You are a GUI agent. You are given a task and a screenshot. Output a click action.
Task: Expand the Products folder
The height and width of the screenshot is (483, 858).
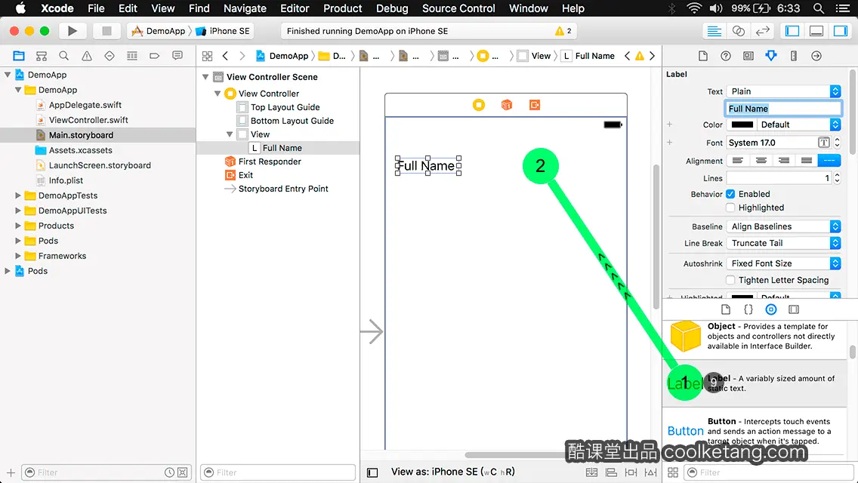pyautogui.click(x=18, y=226)
